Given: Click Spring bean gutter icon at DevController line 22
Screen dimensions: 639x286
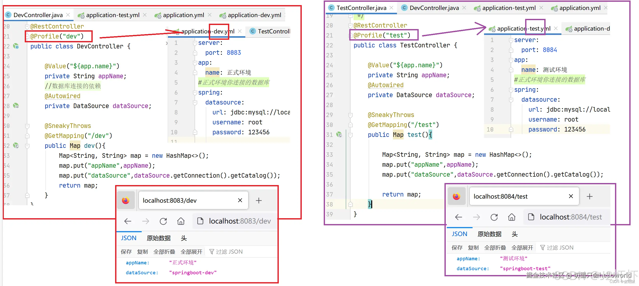Looking at the screenshot, I should tap(16, 46).
